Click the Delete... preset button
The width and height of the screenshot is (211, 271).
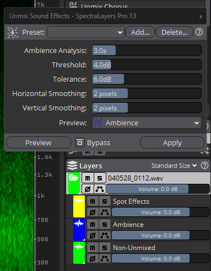(x=174, y=32)
